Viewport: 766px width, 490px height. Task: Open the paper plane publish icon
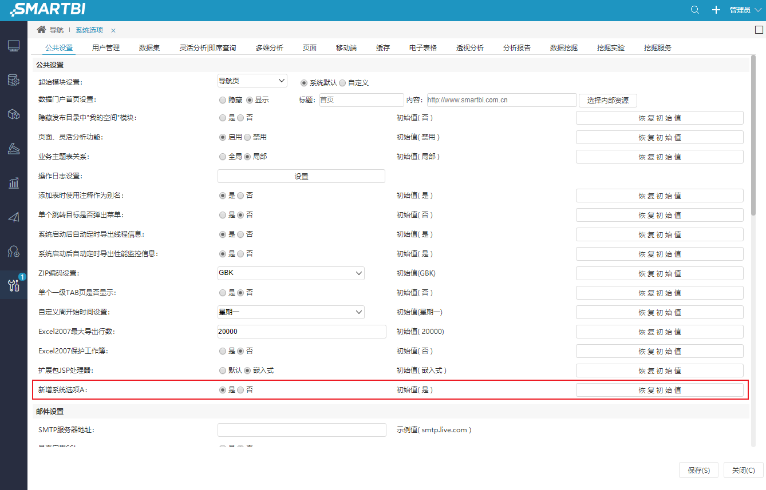click(14, 217)
